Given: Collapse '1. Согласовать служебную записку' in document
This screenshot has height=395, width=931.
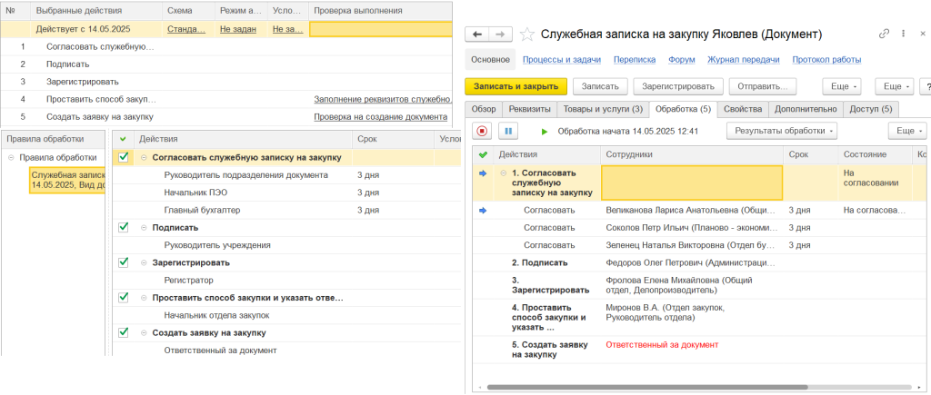Looking at the screenshot, I should click(504, 173).
